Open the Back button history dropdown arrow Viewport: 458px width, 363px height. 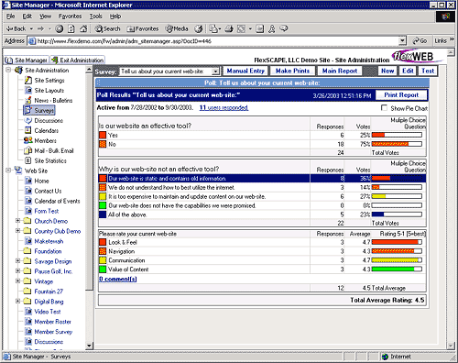point(31,29)
